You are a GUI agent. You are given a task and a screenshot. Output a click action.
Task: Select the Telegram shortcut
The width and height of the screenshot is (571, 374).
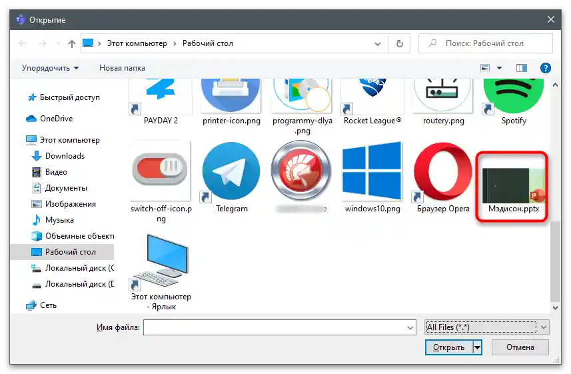pos(231,177)
